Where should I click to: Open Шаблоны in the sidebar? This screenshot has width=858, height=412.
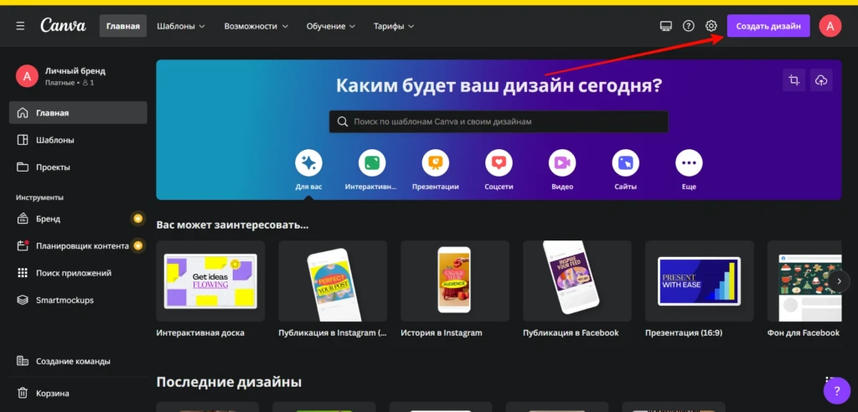pos(78,140)
